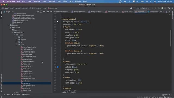Click the Docker whale menu bar icon
174x98 pixels.
pos(125,1)
